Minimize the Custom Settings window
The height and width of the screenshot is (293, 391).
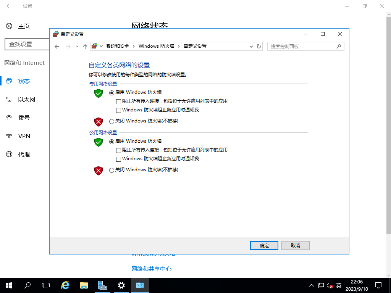pos(305,34)
